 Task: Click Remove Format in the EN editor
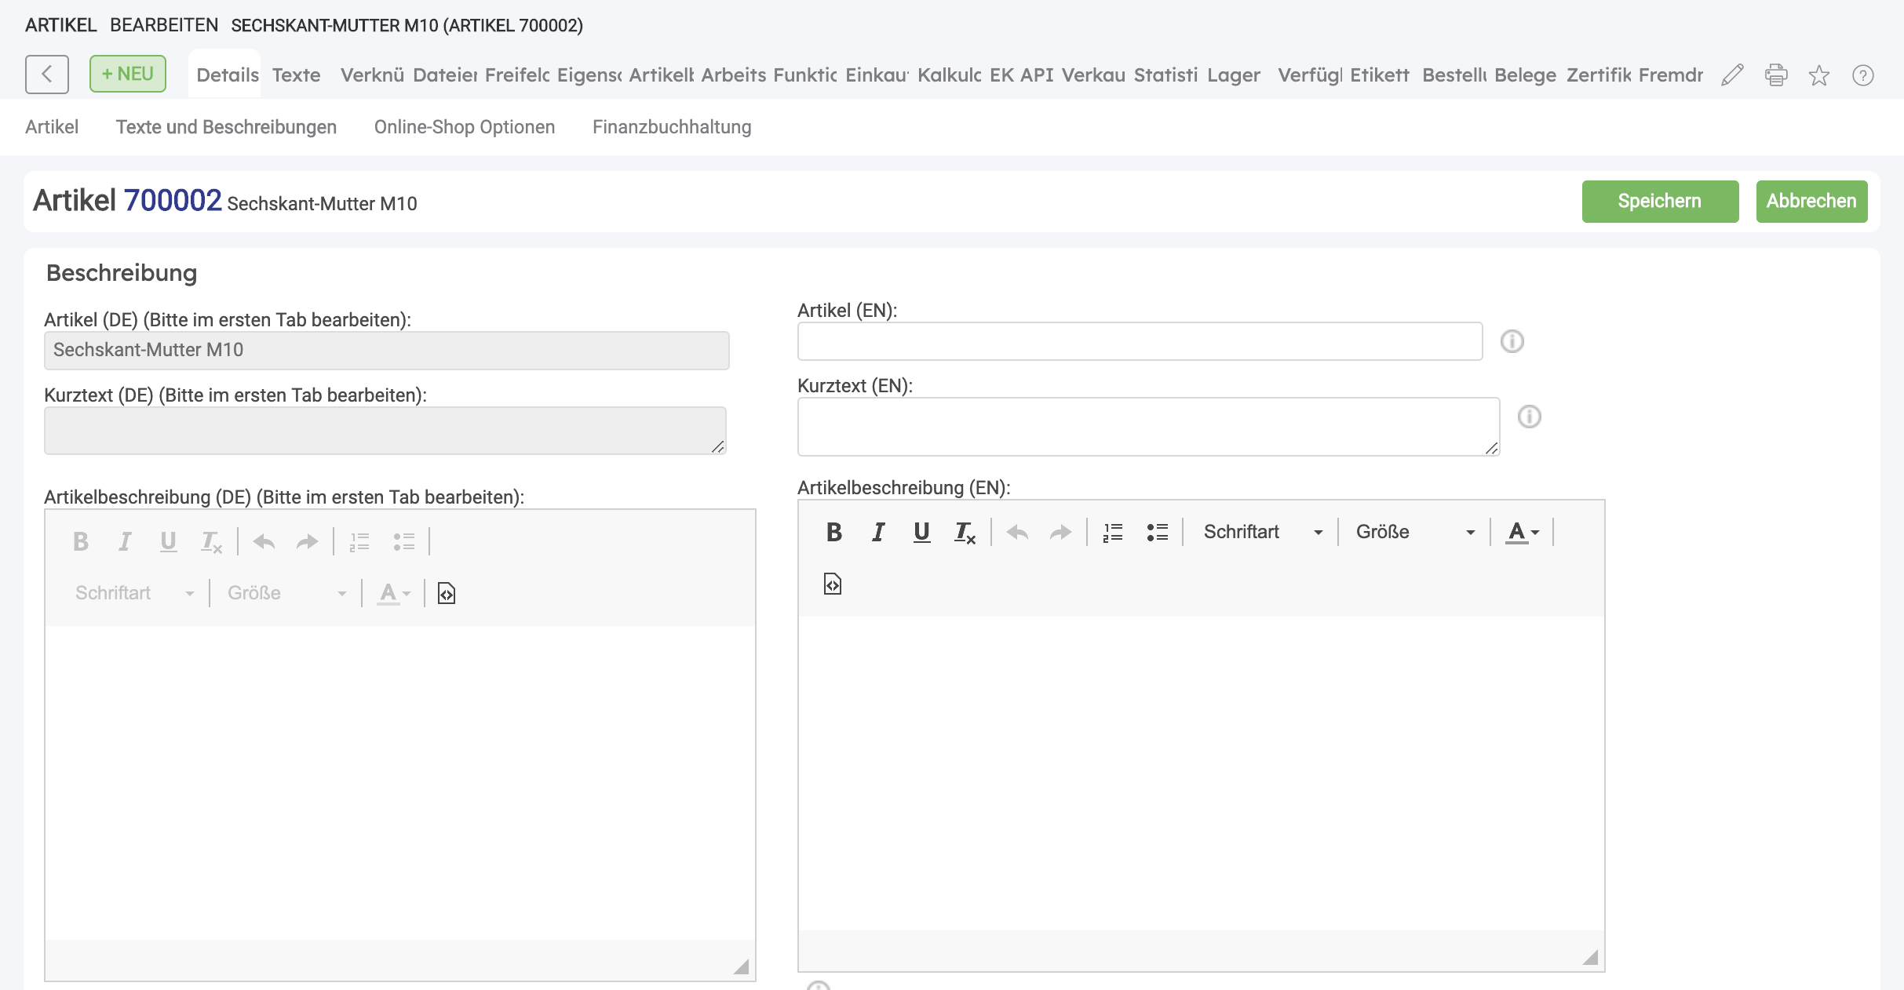coord(965,533)
